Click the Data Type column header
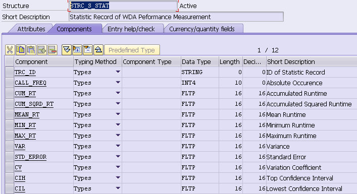The height and width of the screenshot is (194, 357). coord(200,62)
